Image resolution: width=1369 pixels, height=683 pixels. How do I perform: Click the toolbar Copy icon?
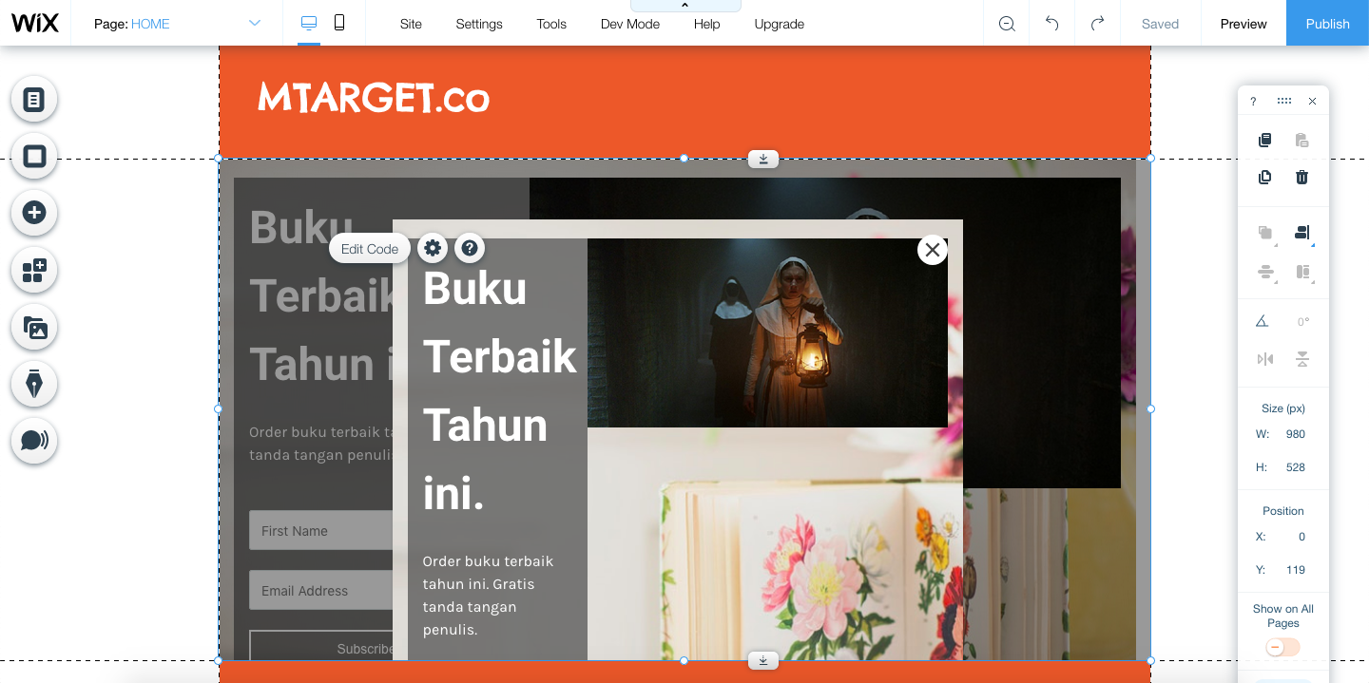click(1264, 141)
